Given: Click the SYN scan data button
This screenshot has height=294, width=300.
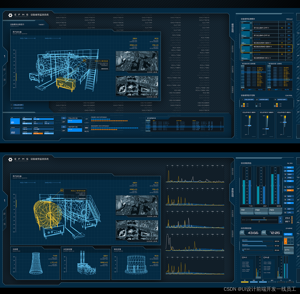Looking at the screenshot, I should [288, 251].
